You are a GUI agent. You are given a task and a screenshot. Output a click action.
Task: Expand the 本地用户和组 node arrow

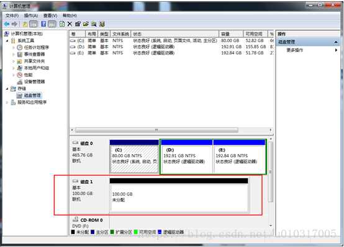(14, 68)
